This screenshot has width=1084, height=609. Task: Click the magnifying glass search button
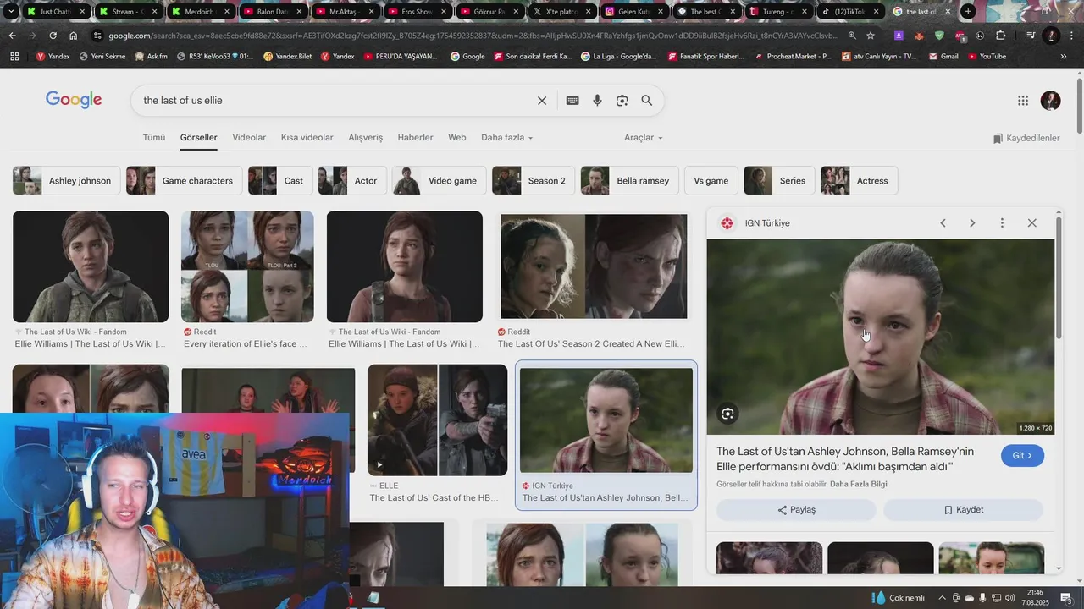[647, 101]
